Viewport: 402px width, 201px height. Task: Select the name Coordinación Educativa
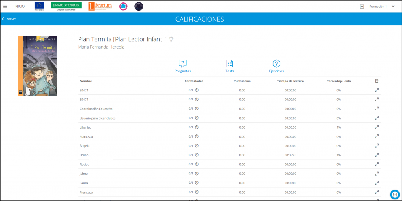[96, 109]
